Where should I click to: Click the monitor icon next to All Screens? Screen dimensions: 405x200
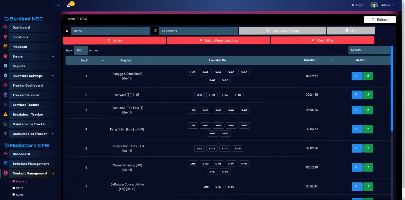[155, 31]
